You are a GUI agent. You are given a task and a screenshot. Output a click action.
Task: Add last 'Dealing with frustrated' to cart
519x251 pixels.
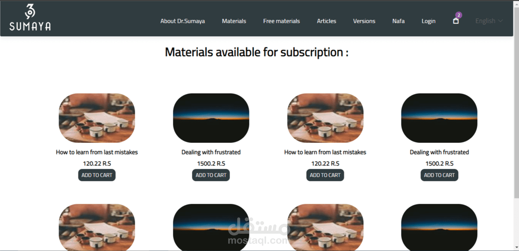coord(439,175)
